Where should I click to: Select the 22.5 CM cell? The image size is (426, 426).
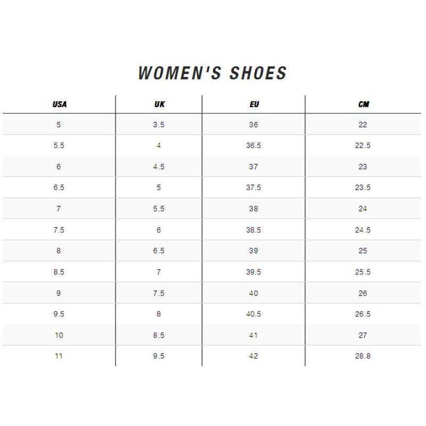coord(363,145)
